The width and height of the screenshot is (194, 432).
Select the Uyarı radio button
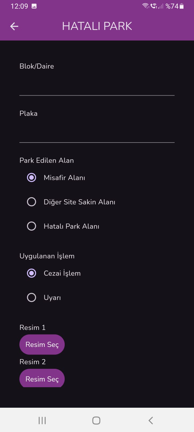(x=32, y=298)
